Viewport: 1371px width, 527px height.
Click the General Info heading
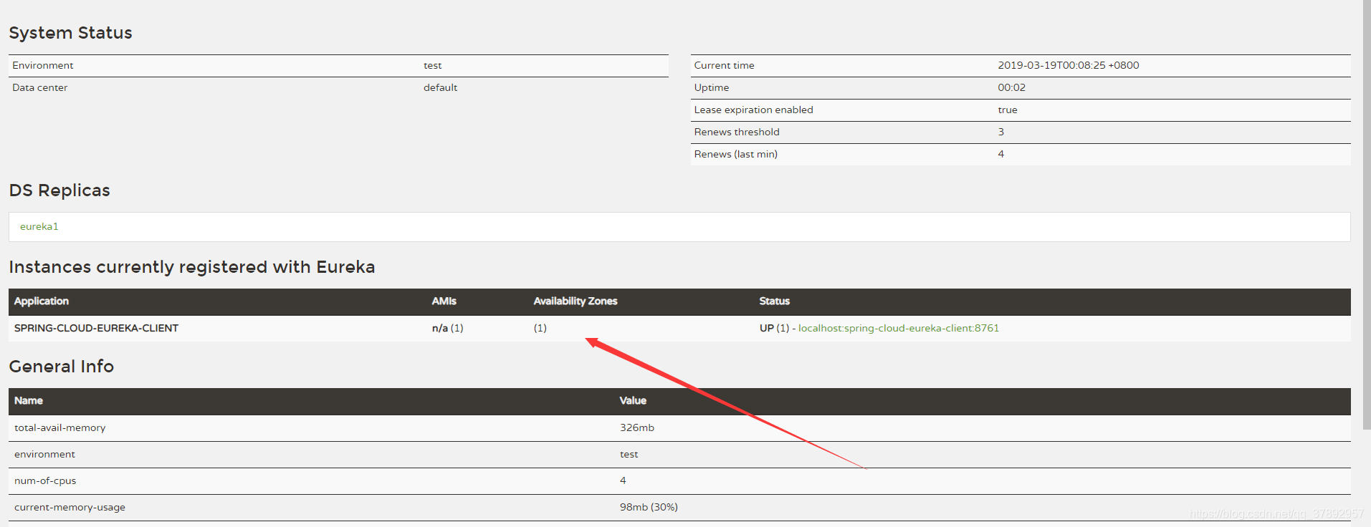[x=62, y=367]
